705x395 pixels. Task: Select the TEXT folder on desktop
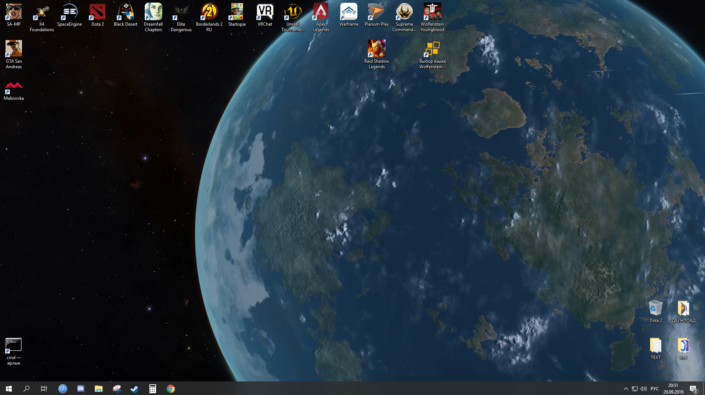tap(655, 348)
